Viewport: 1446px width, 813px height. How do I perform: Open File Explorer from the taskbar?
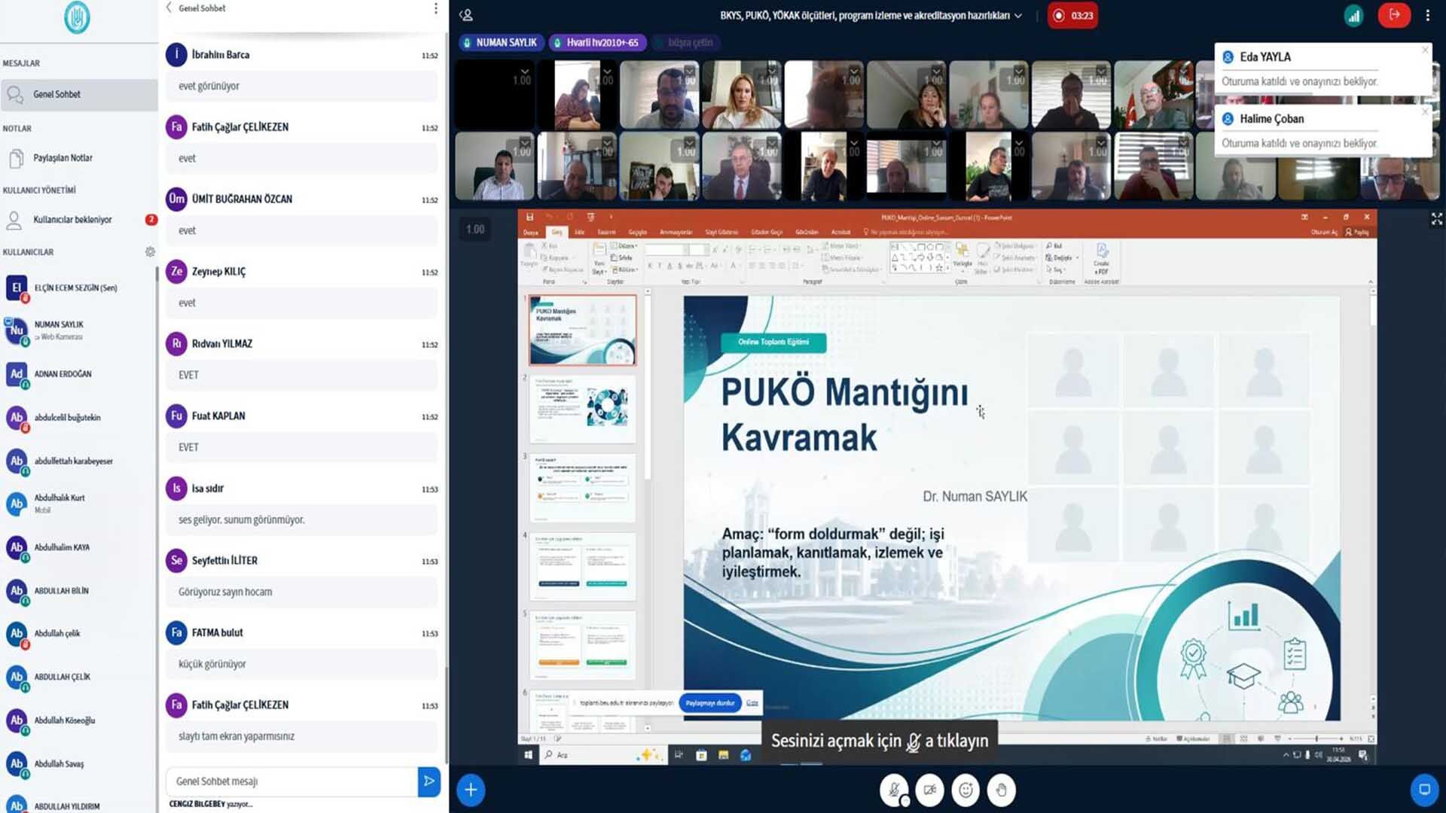723,755
